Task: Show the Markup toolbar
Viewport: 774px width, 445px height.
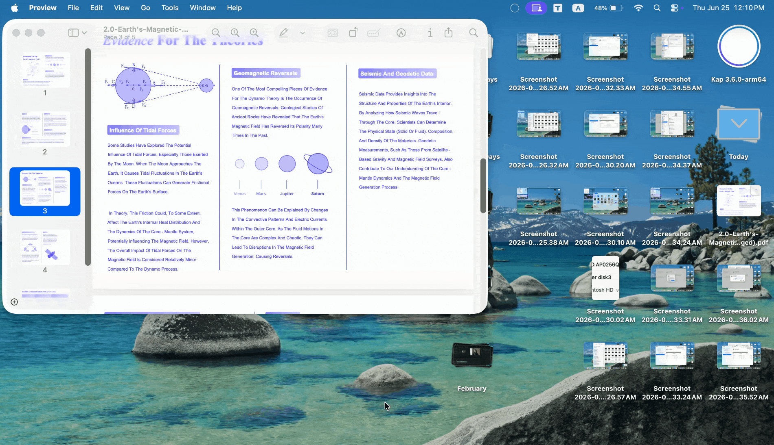Action: coord(401,33)
